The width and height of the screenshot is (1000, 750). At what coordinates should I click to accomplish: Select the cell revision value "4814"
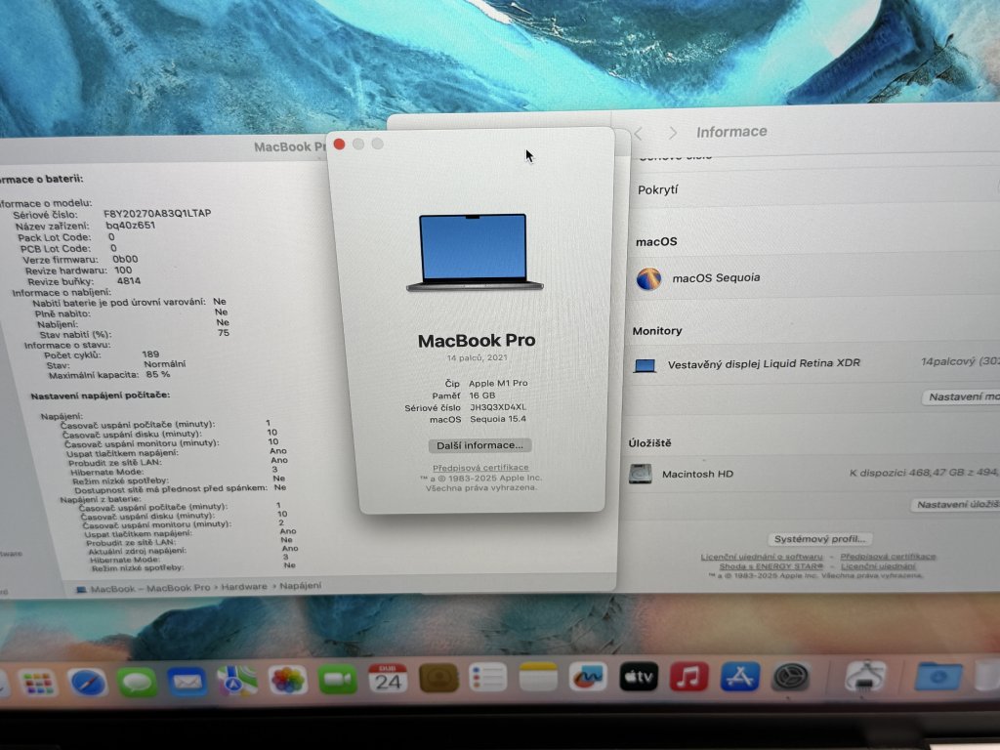(129, 280)
